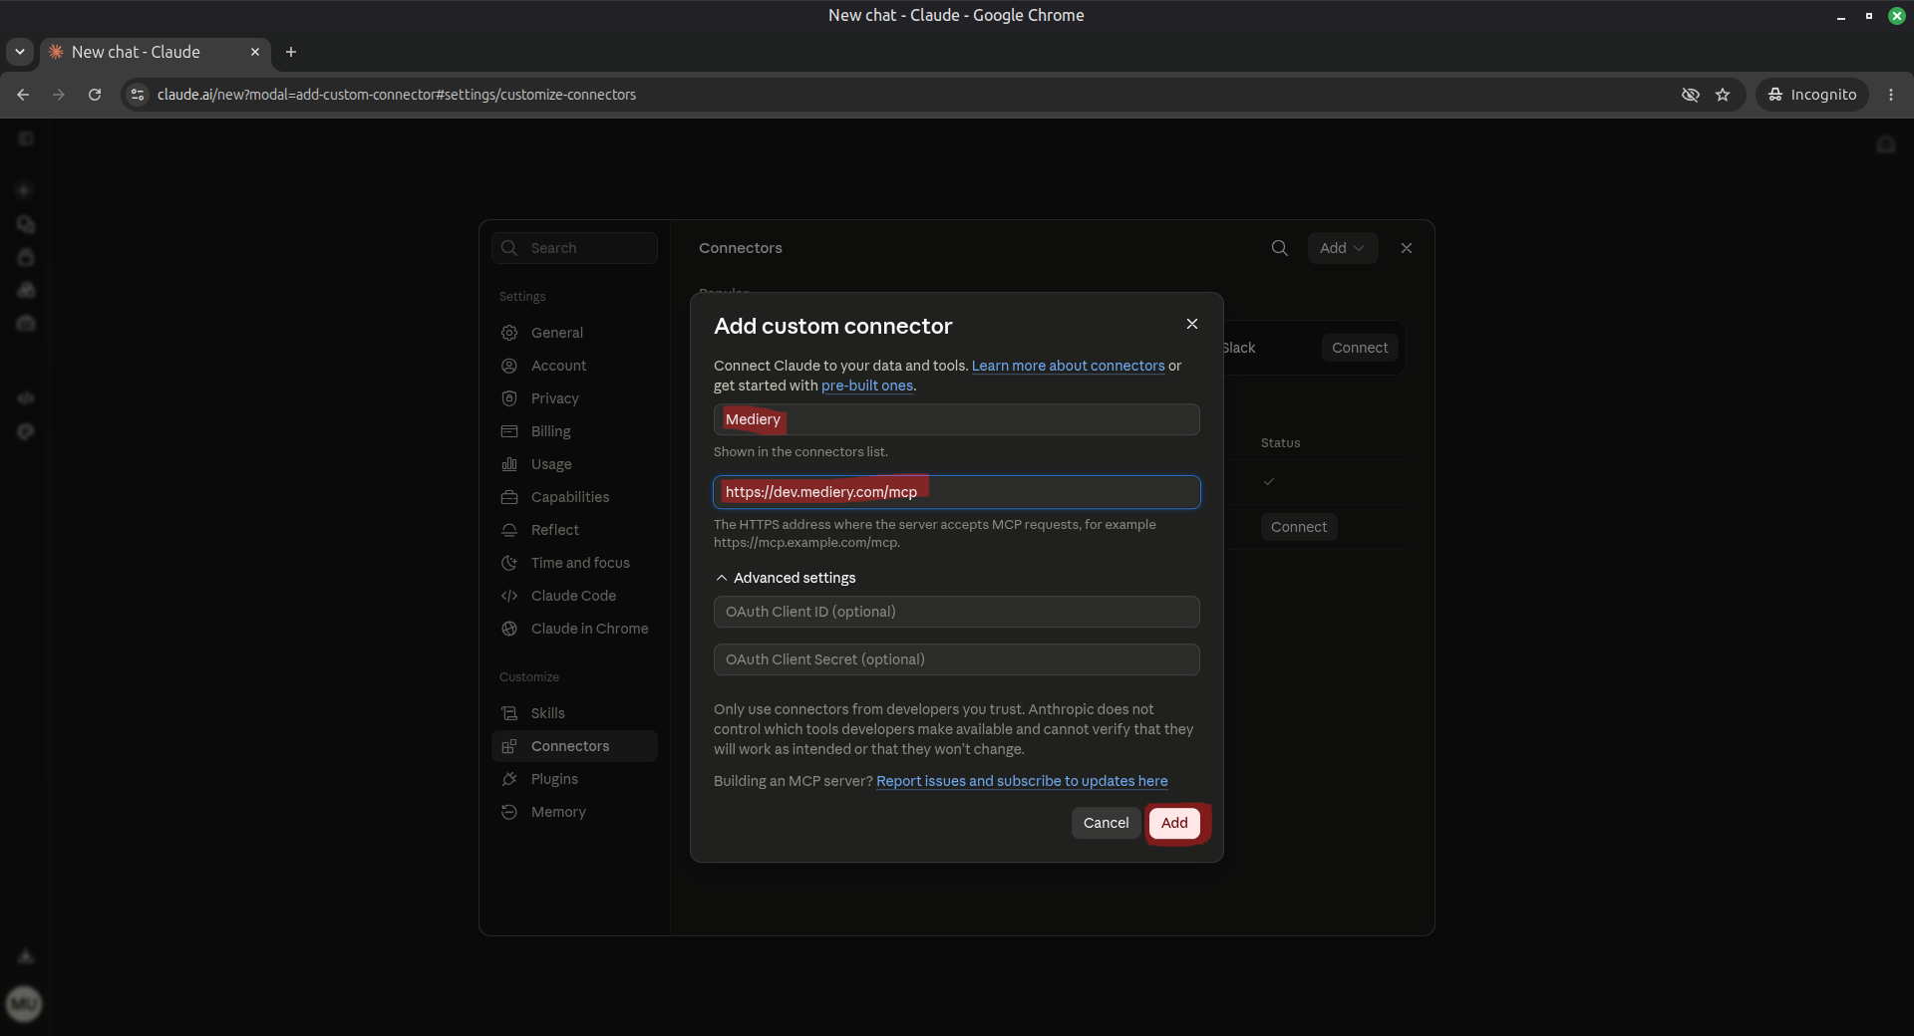Click the address bar URL
The height and width of the screenshot is (1036, 1914).
[397, 95]
